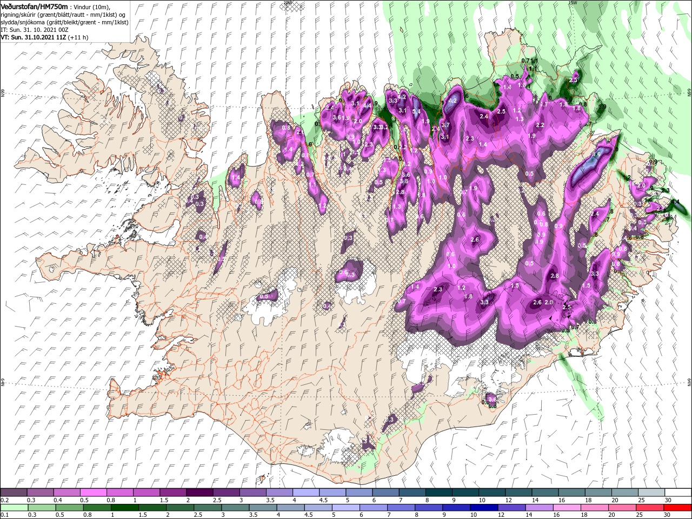Click the Veðurstofan/HM750m title text
The height and width of the screenshot is (519, 692).
34,6
